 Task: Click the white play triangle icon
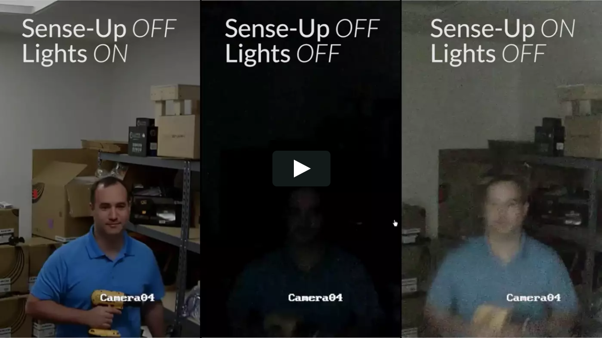[x=302, y=169]
